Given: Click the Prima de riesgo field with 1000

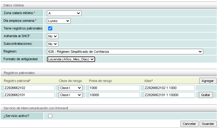Looking at the screenshot, I should pyautogui.click(x=114, y=88).
